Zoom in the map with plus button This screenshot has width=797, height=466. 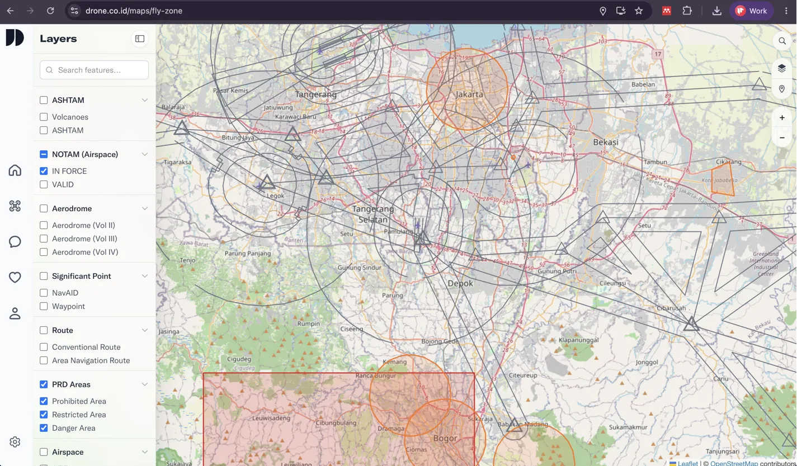782,118
